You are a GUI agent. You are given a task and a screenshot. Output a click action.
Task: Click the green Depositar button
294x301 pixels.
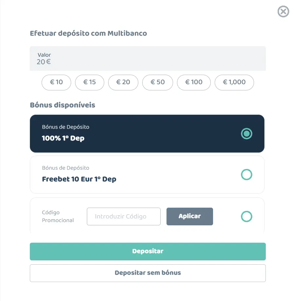147,252
